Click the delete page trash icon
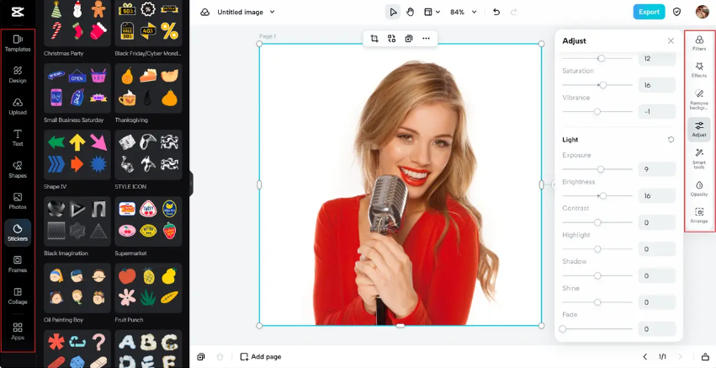 click(x=220, y=356)
